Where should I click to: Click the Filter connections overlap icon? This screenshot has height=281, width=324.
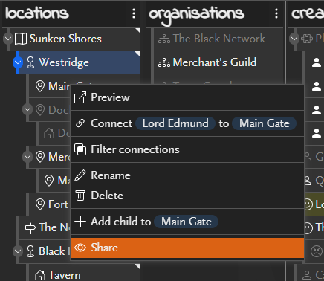point(80,149)
